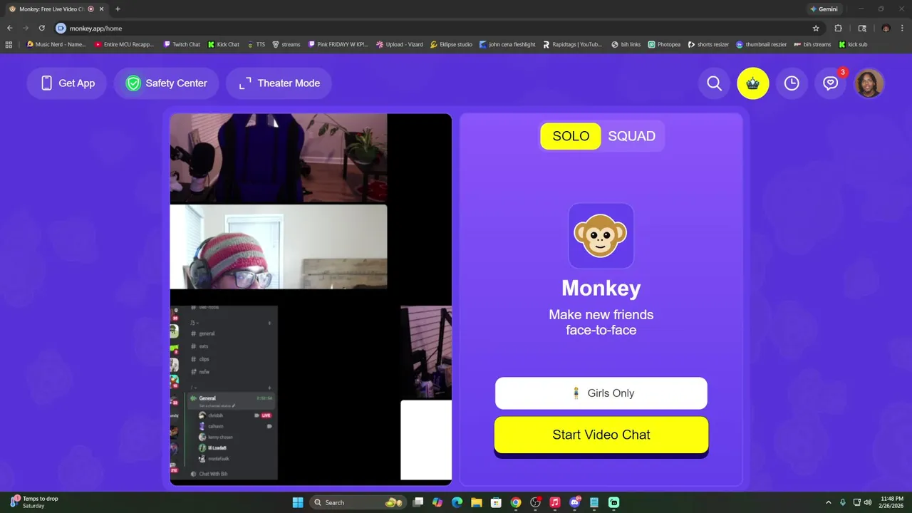Viewport: 912px width, 513px height.
Task: Open the volume speaker tray icon
Action: 867,502
